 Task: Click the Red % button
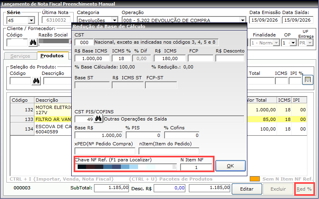(304, 189)
